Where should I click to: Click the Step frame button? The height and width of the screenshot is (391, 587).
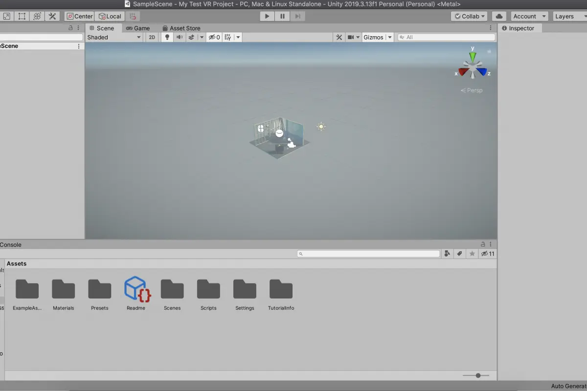(297, 16)
